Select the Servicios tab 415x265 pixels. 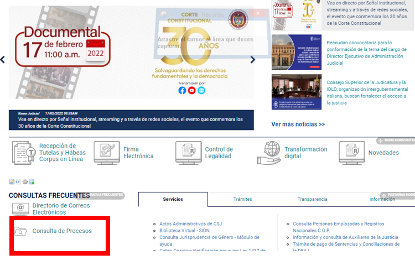pyautogui.click(x=173, y=199)
